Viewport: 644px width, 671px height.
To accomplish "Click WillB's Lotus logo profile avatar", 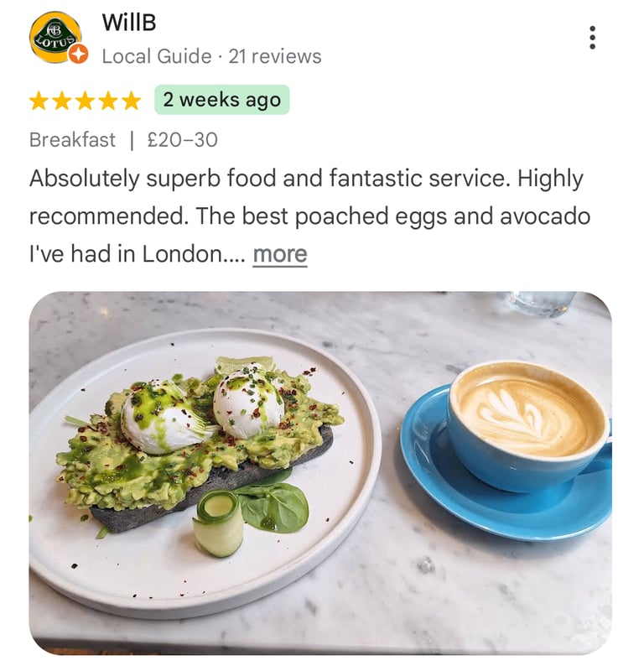I will (55, 37).
